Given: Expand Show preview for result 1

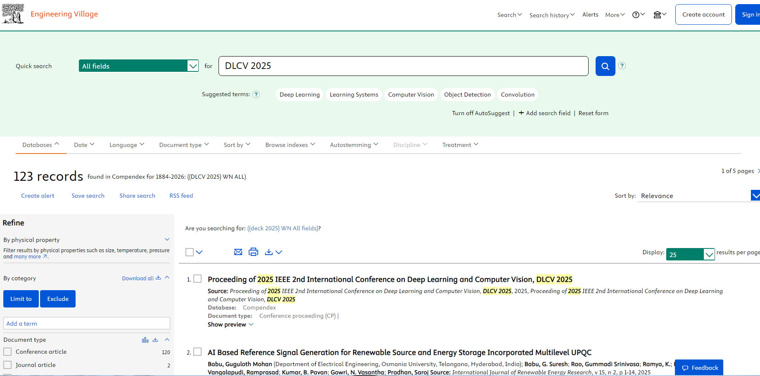Looking at the screenshot, I should pyautogui.click(x=230, y=324).
